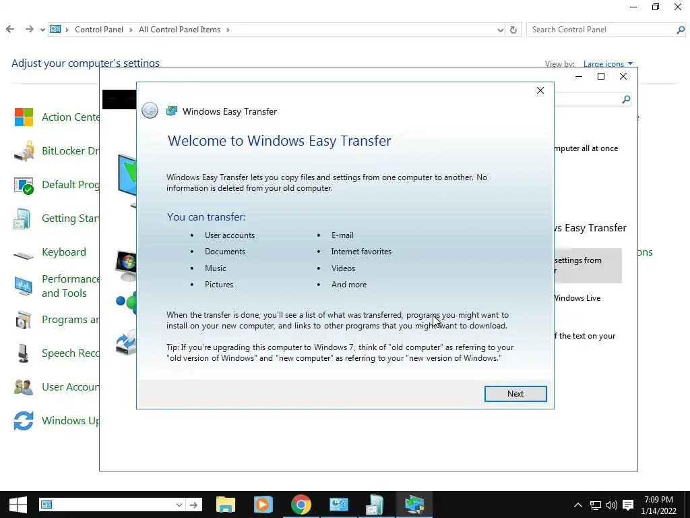Open the volume tray icon

coord(612,505)
